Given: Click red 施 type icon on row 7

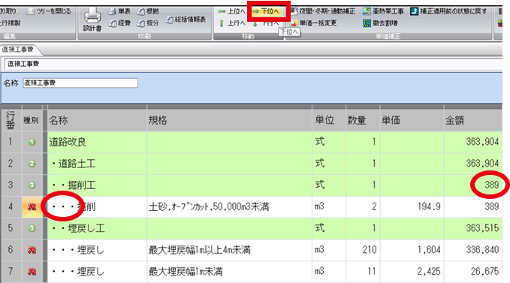Looking at the screenshot, I should [32, 272].
